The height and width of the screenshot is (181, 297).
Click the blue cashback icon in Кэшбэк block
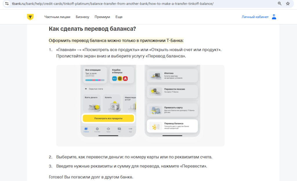tap(114, 78)
